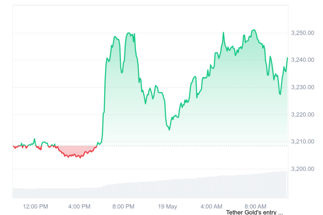The image size is (323, 215).
Task: Click the 12:00 PM time axis label
Action: click(35, 206)
